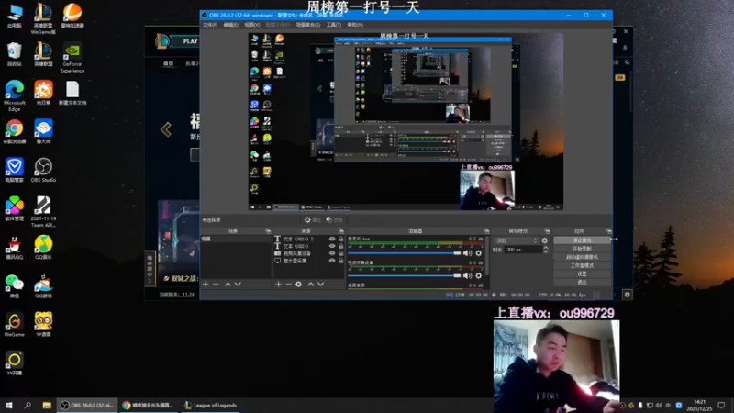Open Tools menu in OBS menu bar

click(x=334, y=25)
